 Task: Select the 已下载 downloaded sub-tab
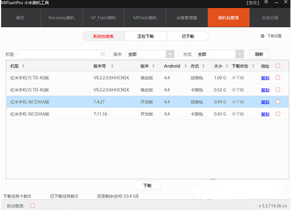pyautogui.click(x=188, y=36)
